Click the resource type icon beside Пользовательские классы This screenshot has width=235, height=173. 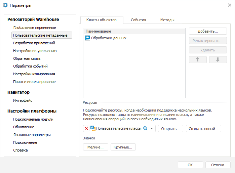[93, 129]
